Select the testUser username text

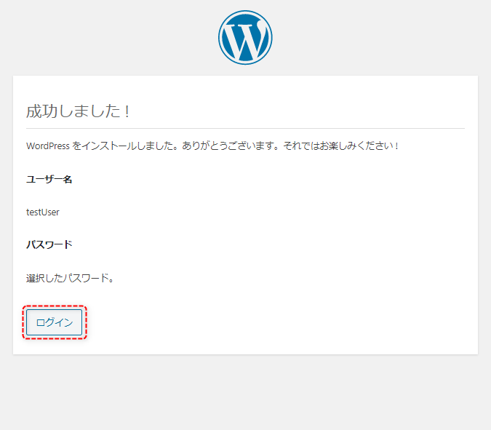[x=43, y=212]
